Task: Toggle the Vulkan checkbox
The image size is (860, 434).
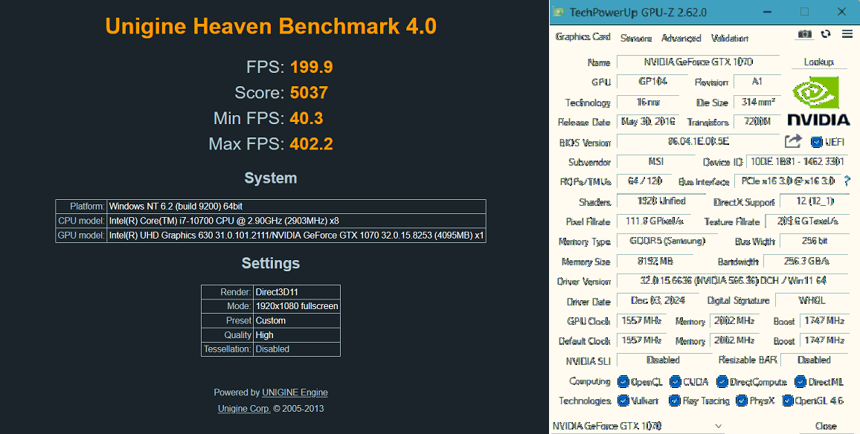Action: click(623, 401)
